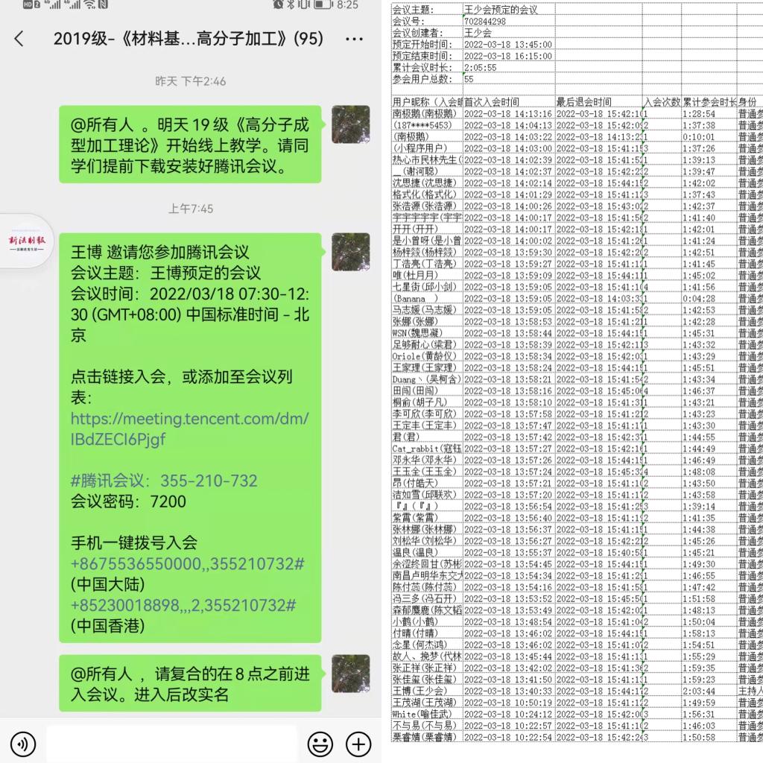This screenshot has width=763, height=763.
Task: Select the join time 2022-03-18 10:22:54
Action: point(508,737)
